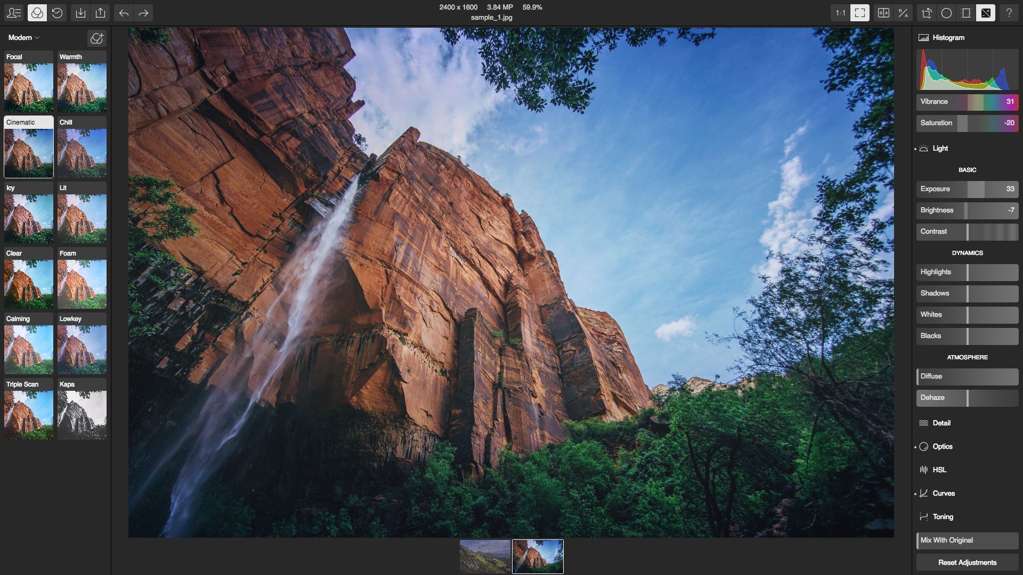Adjust the Vibrance slider
This screenshot has height=575, width=1023.
pos(968,102)
